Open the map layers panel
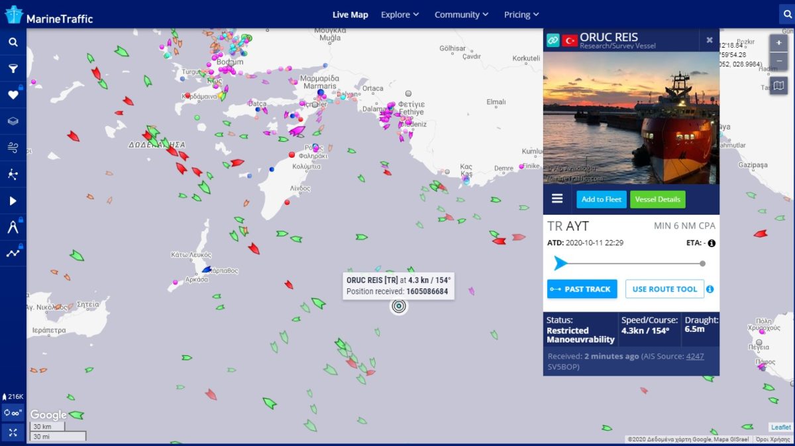Image resolution: width=795 pixels, height=446 pixels. coord(13,121)
